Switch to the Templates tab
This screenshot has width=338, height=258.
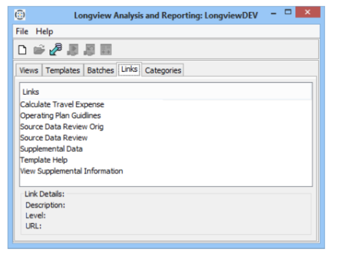click(63, 70)
